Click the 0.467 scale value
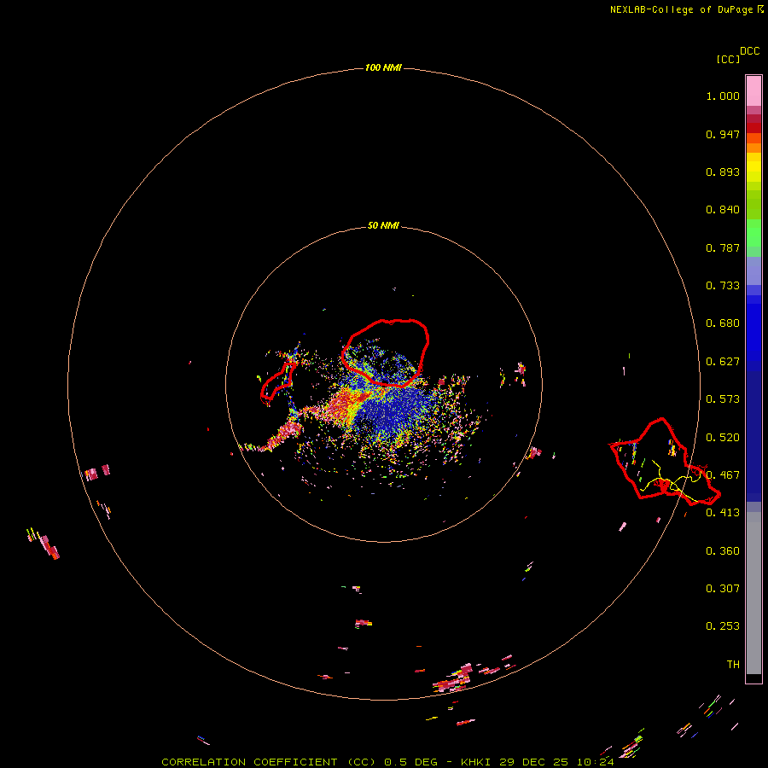Viewport: 768px width, 768px height. click(723, 475)
